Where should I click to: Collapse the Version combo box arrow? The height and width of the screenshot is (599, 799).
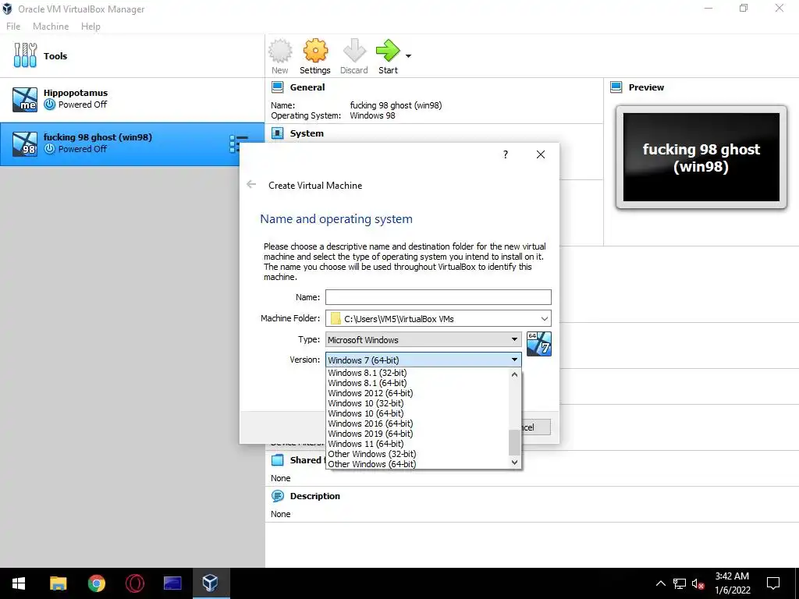pyautogui.click(x=515, y=360)
